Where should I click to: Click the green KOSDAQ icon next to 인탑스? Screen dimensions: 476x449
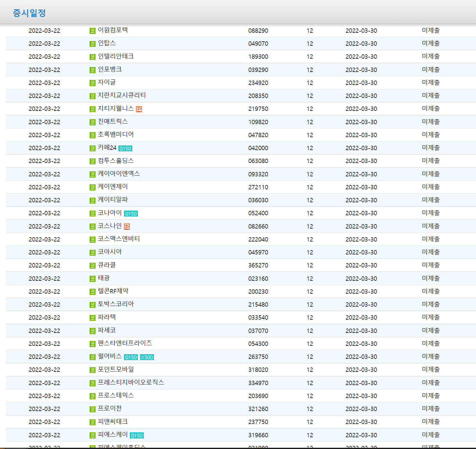(x=92, y=44)
